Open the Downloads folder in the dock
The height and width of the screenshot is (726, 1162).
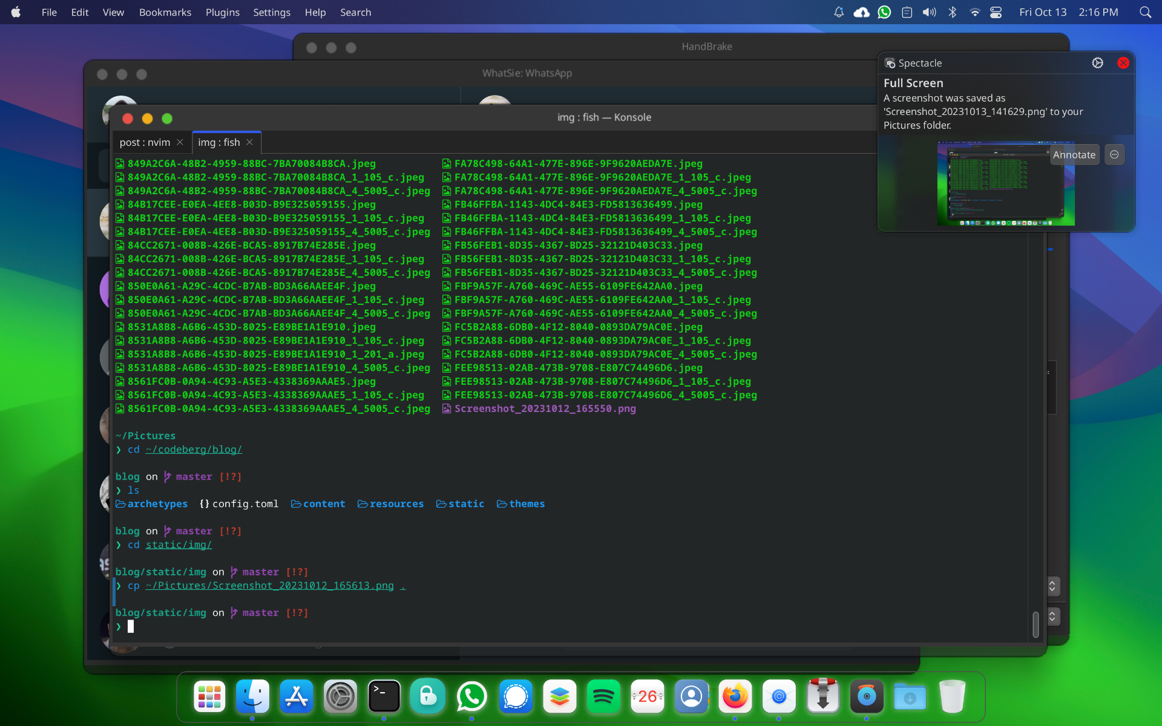(910, 696)
